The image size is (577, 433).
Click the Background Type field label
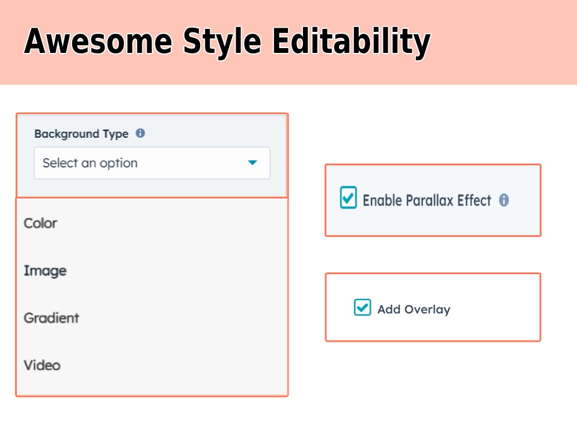[x=81, y=134]
